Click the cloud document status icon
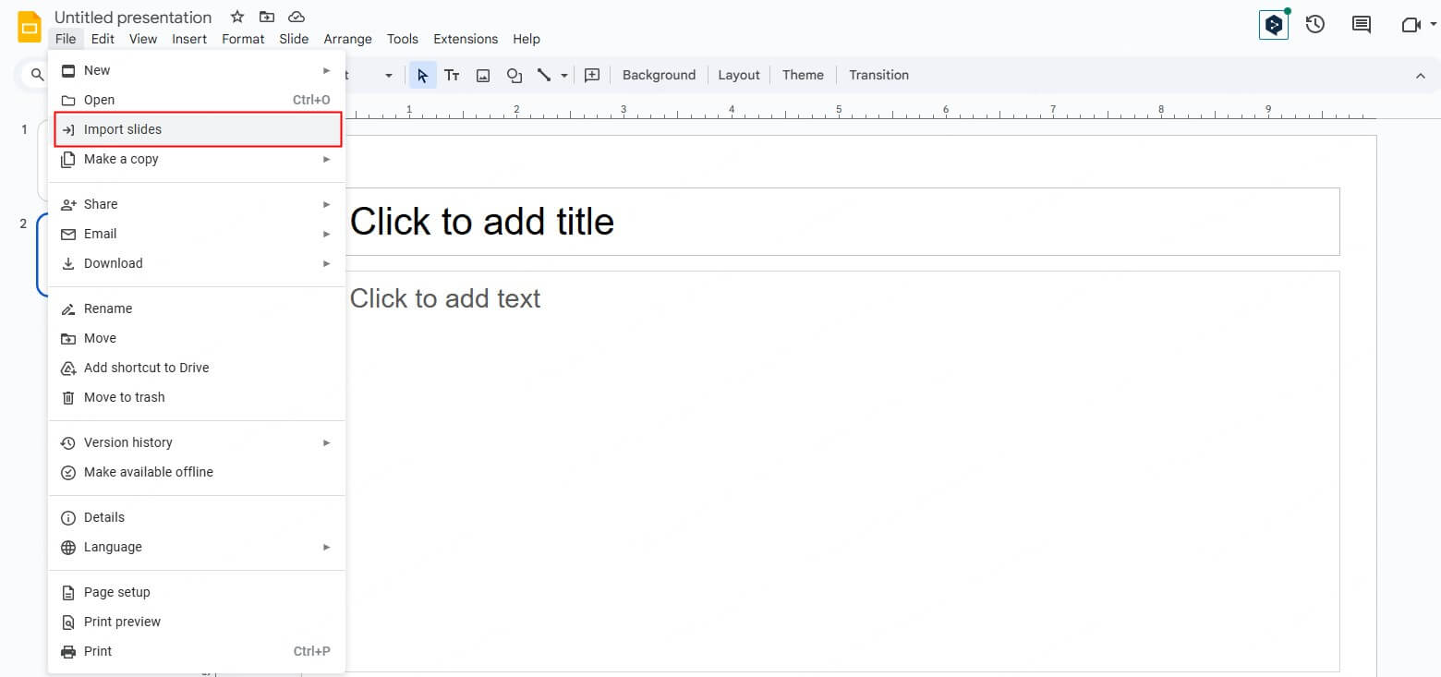 click(297, 17)
